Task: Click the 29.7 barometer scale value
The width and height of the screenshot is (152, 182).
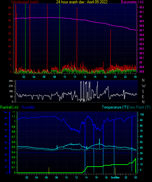Action: click(x=142, y=30)
